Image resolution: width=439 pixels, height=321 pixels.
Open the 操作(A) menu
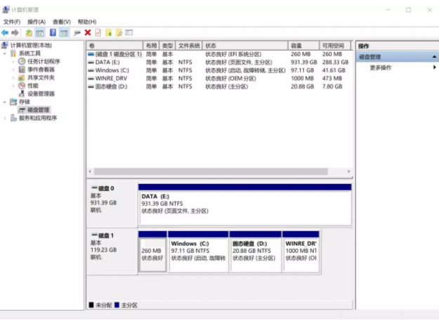click(37, 22)
